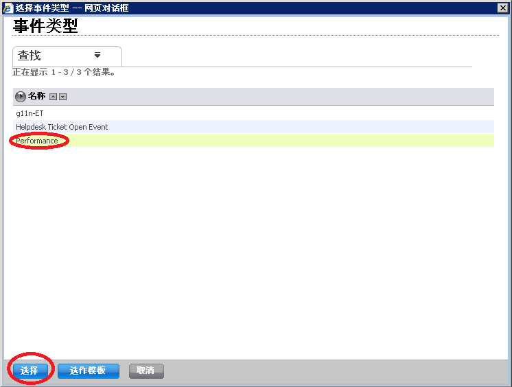Close the 选择事件类型 dialog window
Viewport: 512px width, 387px height.
502,8
